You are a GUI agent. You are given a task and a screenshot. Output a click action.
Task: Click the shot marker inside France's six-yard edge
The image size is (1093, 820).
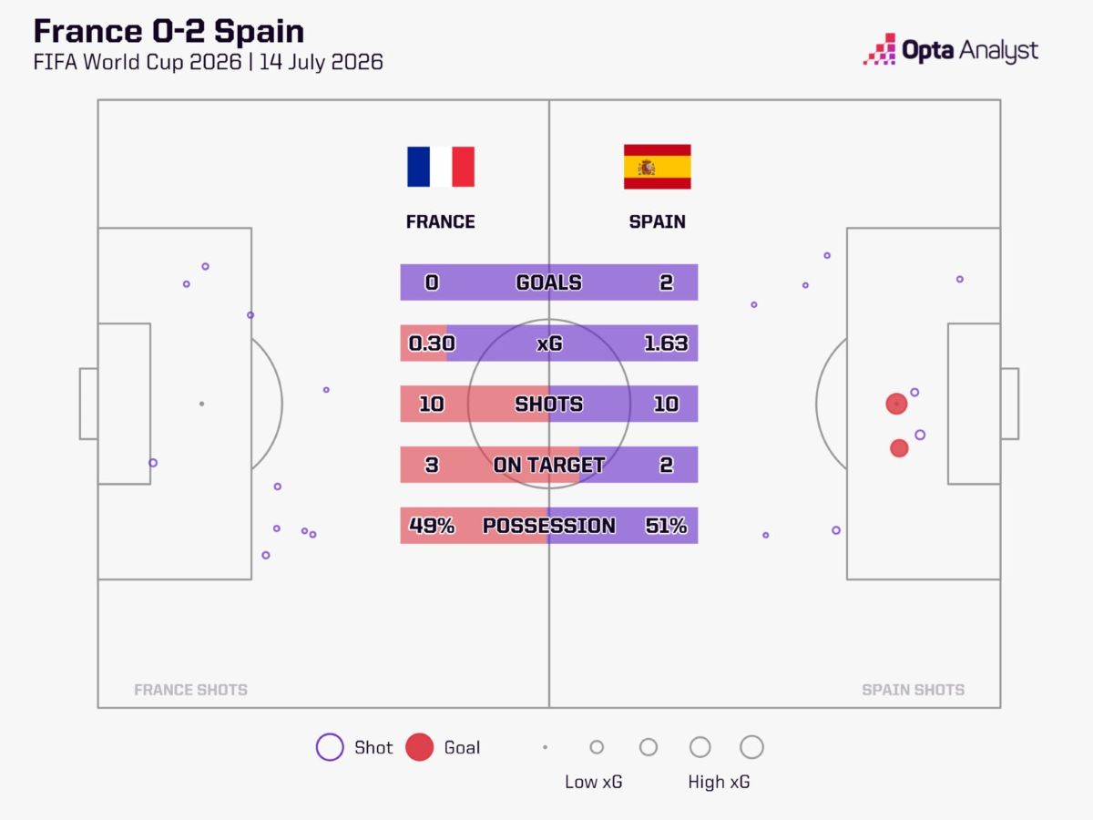(x=153, y=463)
